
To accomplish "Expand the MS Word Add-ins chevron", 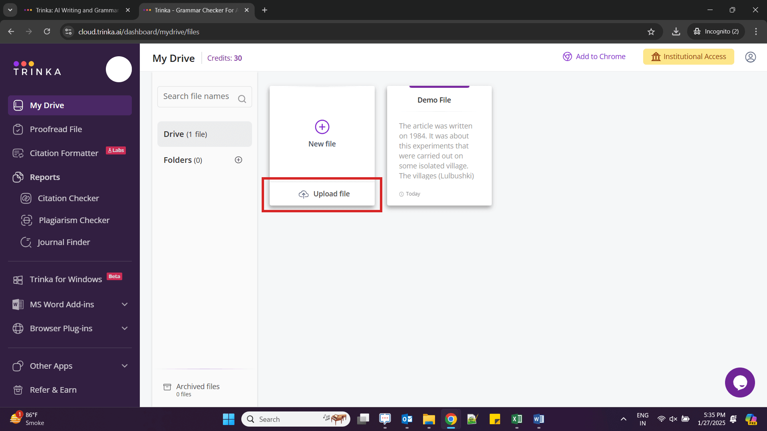I will (125, 304).
